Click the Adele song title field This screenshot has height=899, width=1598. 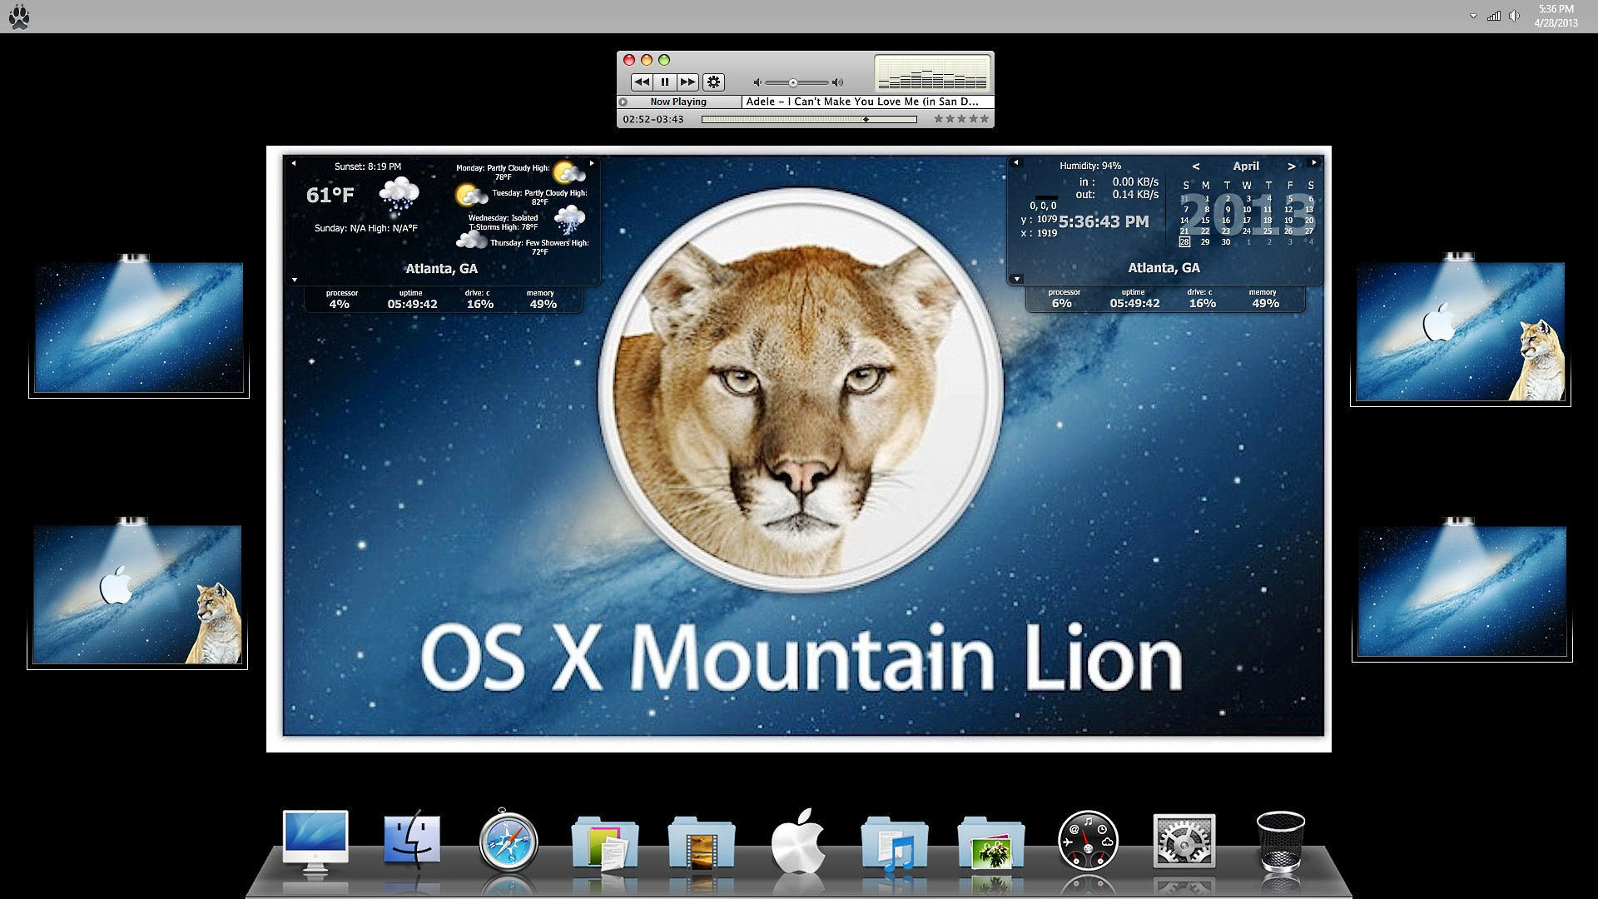pos(867,102)
